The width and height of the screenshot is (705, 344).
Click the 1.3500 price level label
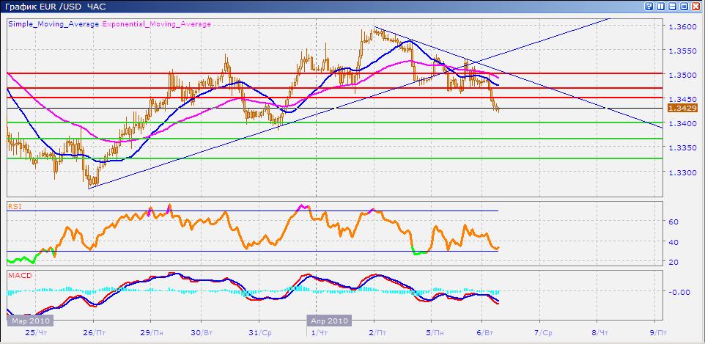(x=682, y=75)
